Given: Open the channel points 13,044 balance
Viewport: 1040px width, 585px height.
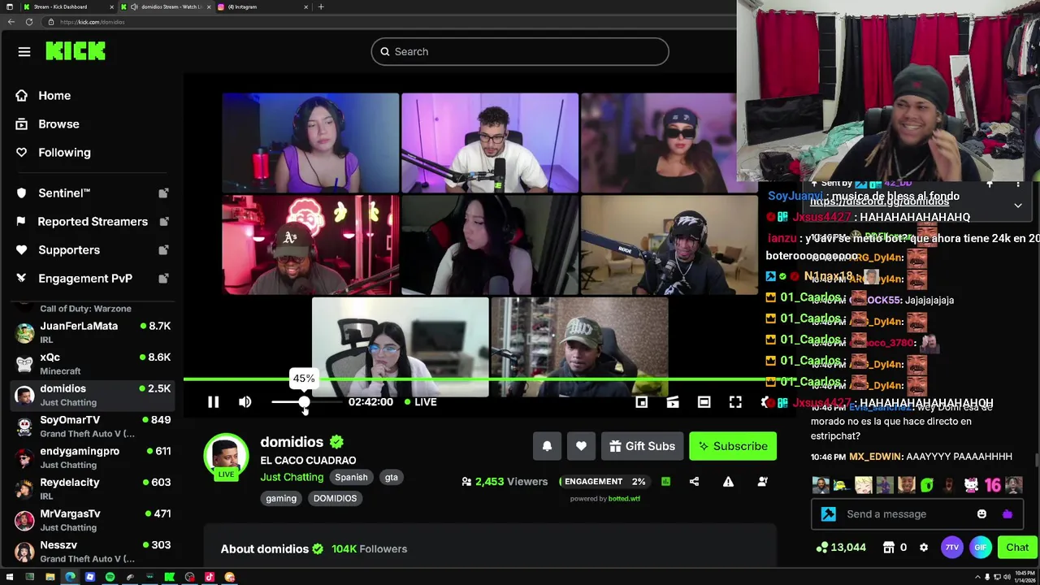Looking at the screenshot, I should [x=842, y=548].
